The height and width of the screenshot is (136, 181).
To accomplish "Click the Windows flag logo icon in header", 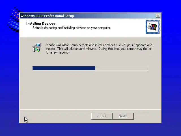I will pyautogui.click(x=152, y=27).
